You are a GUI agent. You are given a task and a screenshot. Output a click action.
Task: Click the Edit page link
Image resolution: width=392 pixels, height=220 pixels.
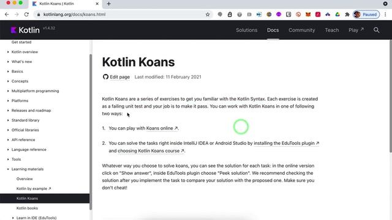[120, 77]
